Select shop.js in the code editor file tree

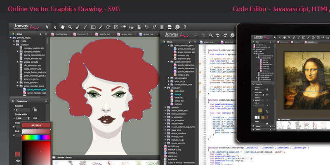pos(177,94)
